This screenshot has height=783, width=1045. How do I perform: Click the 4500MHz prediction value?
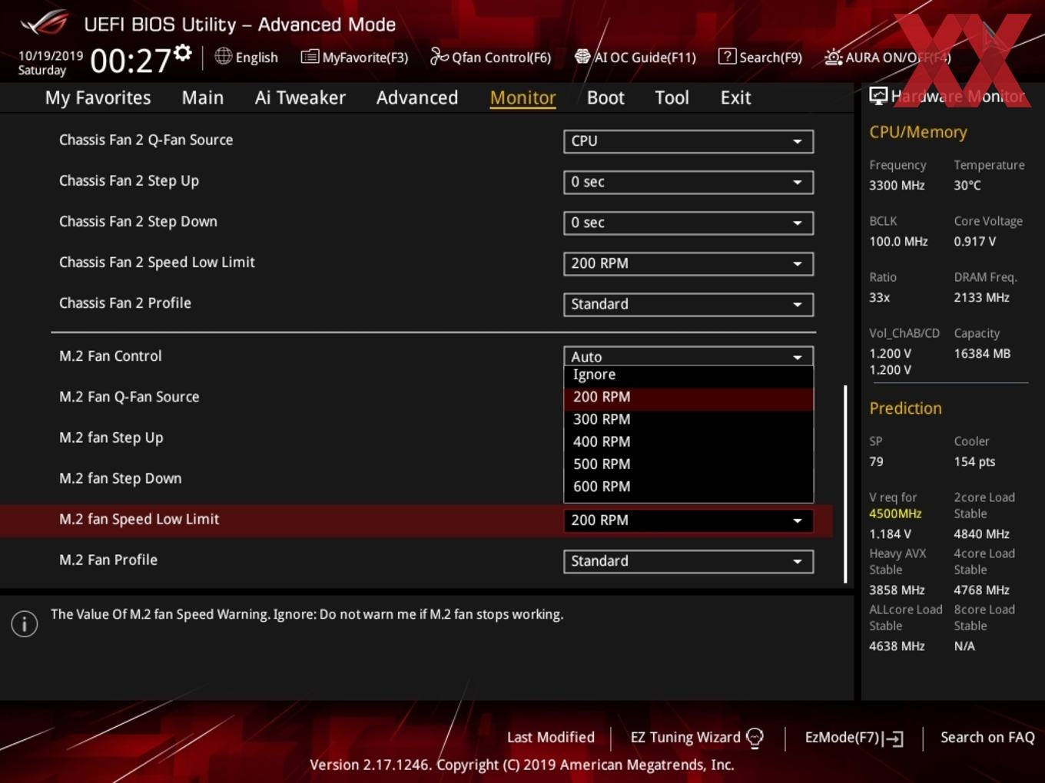[x=895, y=514]
